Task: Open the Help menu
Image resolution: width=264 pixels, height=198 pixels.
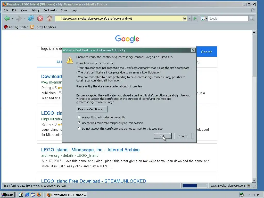Action: [x=74, y=10]
